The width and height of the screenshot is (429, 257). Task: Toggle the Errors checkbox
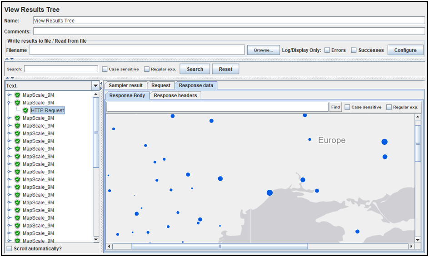[x=327, y=50]
